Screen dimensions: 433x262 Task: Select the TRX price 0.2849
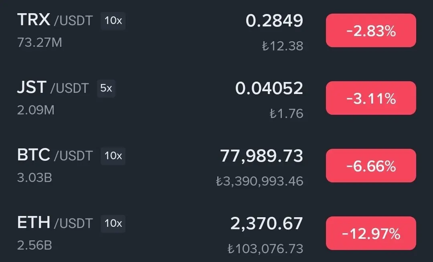pyautogui.click(x=274, y=21)
